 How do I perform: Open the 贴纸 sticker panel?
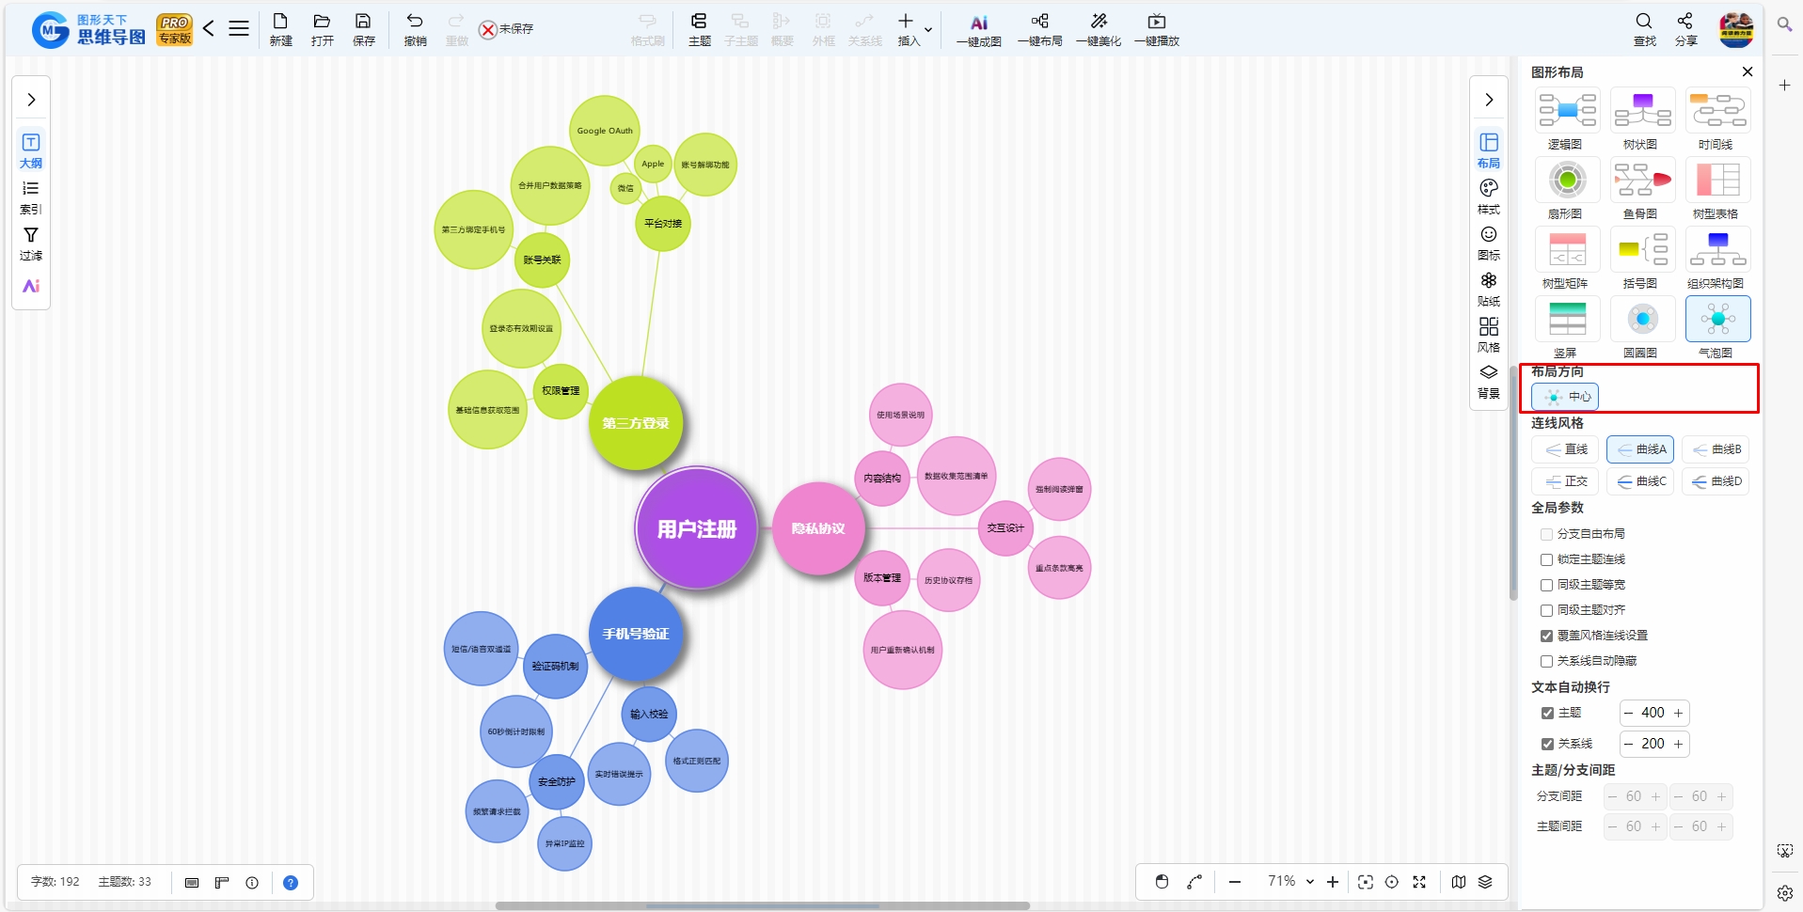(x=1489, y=289)
